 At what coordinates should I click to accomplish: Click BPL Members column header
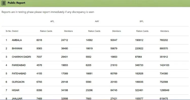(x=165, y=31)
